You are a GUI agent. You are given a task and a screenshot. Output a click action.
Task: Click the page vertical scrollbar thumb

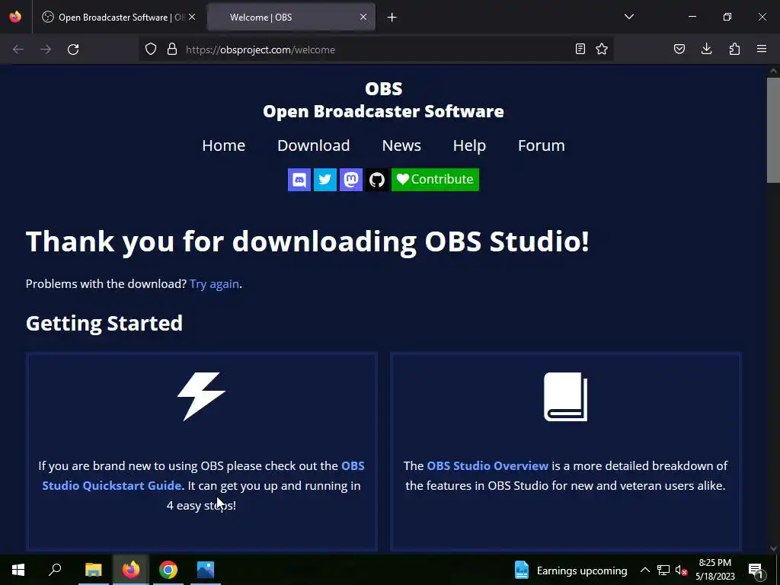tap(774, 130)
